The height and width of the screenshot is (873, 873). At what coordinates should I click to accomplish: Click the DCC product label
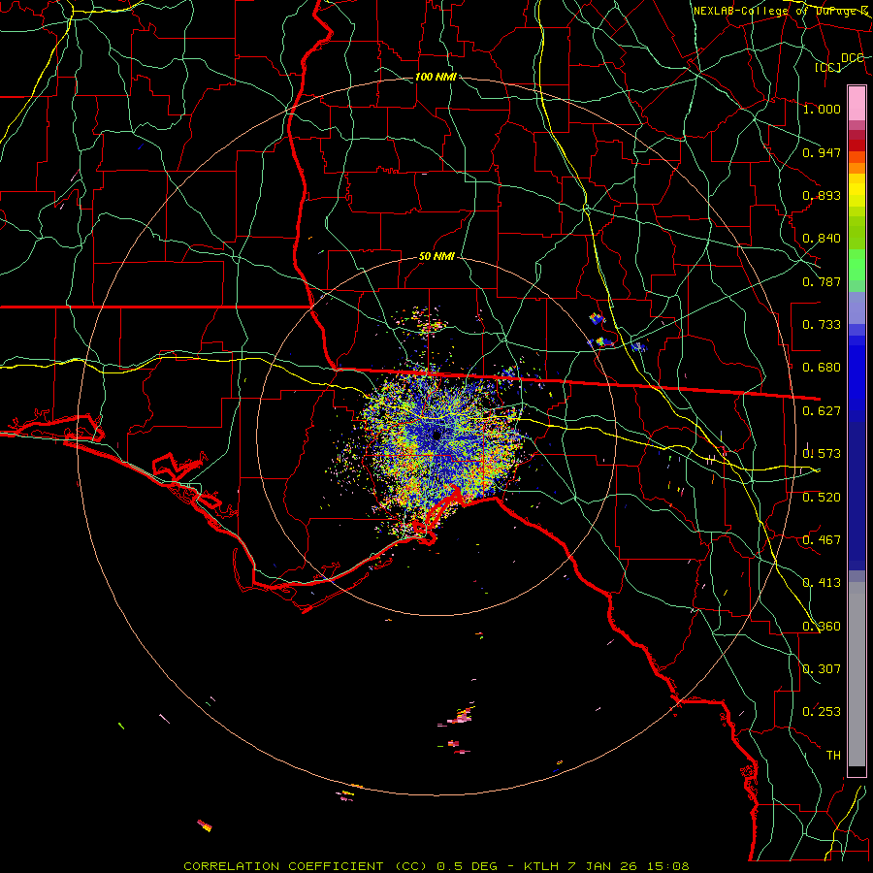click(x=852, y=58)
